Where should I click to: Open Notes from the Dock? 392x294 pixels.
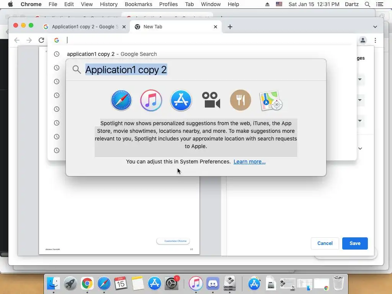pyautogui.click(x=138, y=283)
